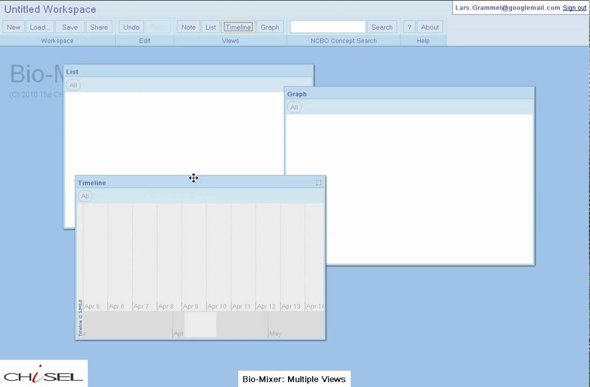Sign out of the account

[574, 8]
